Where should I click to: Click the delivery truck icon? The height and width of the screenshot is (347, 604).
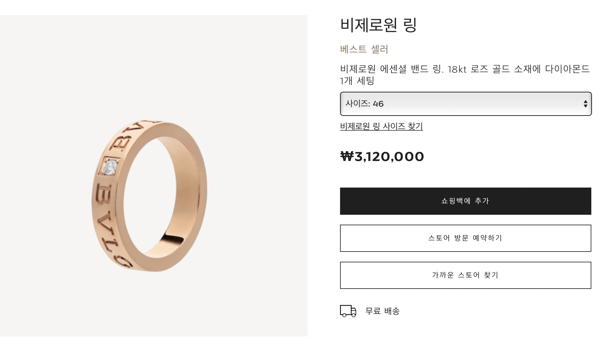348,311
